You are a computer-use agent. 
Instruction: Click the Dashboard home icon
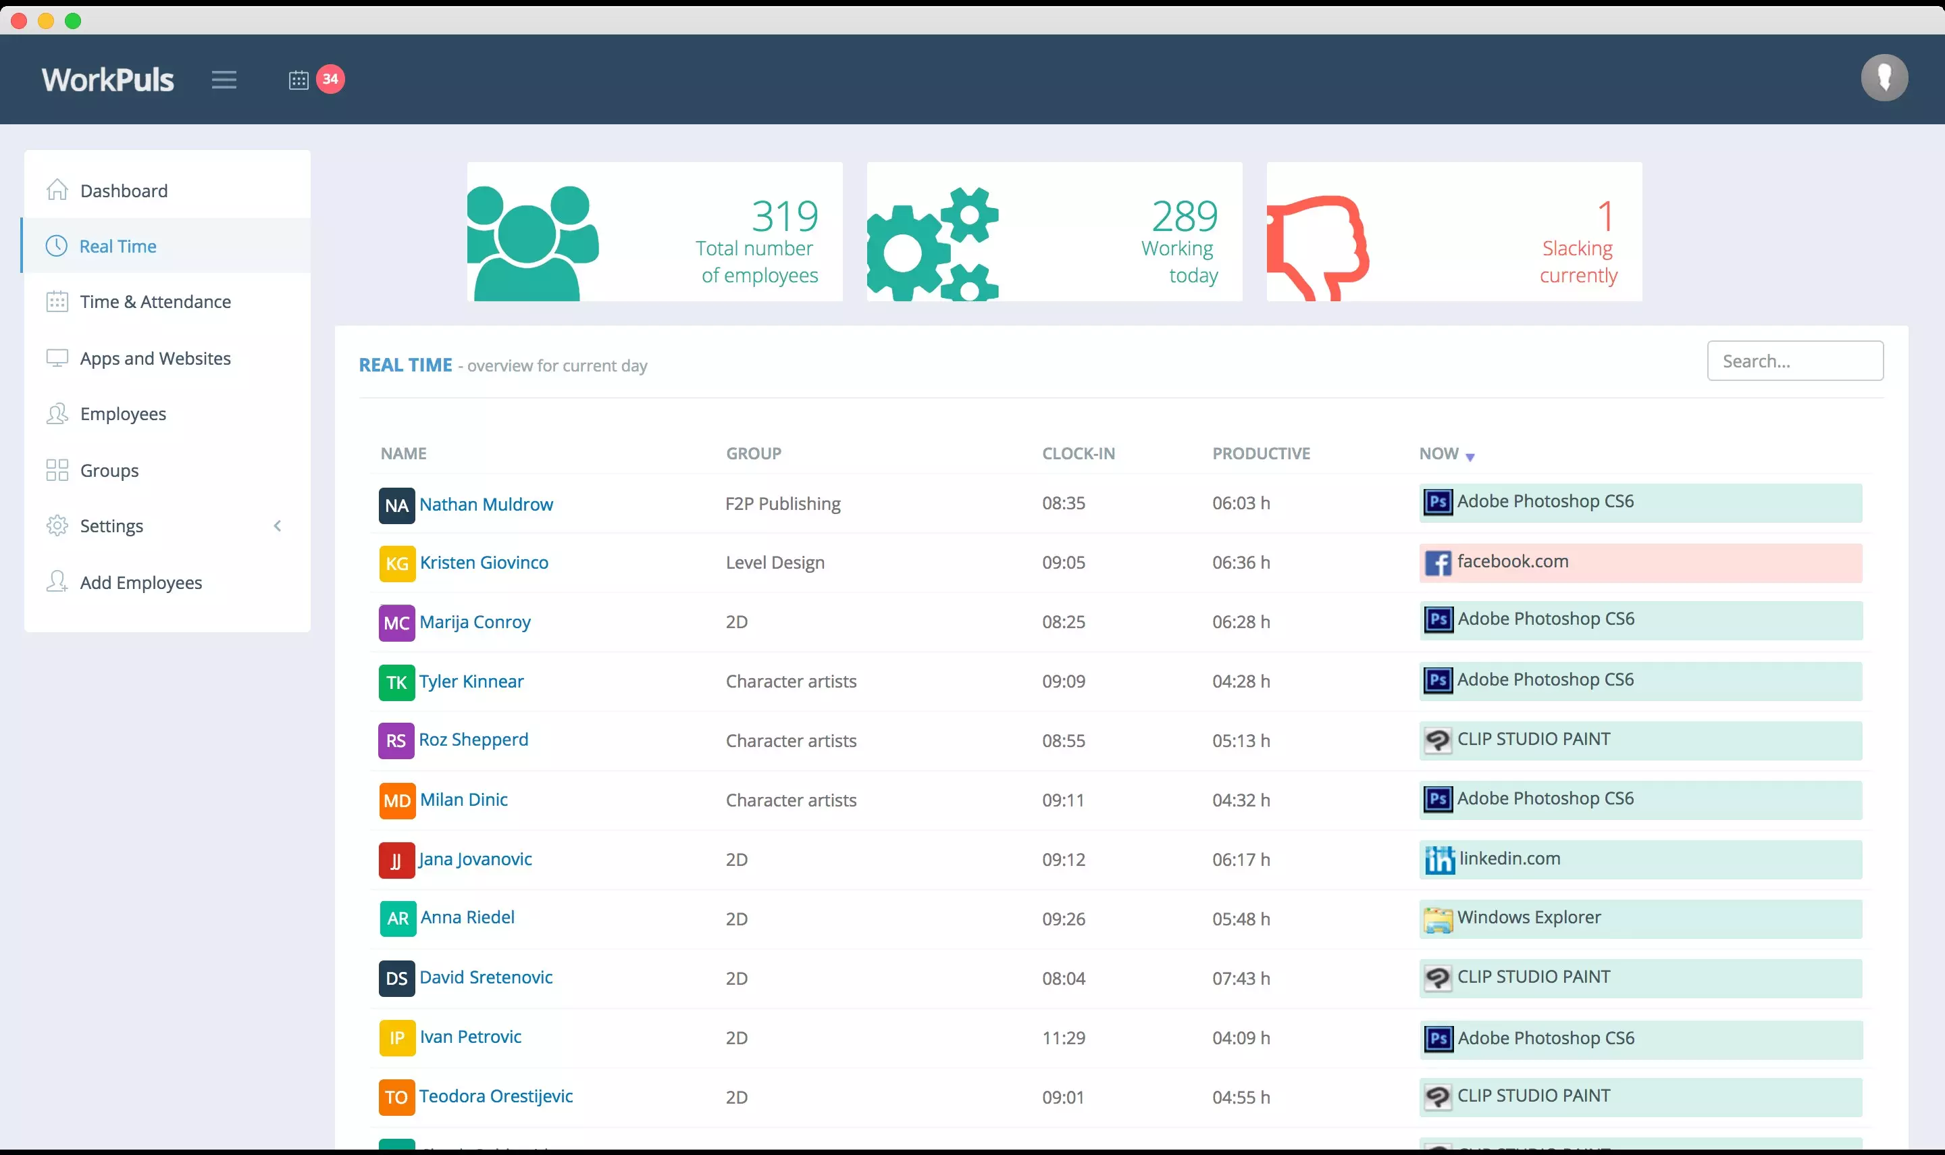[x=57, y=190]
